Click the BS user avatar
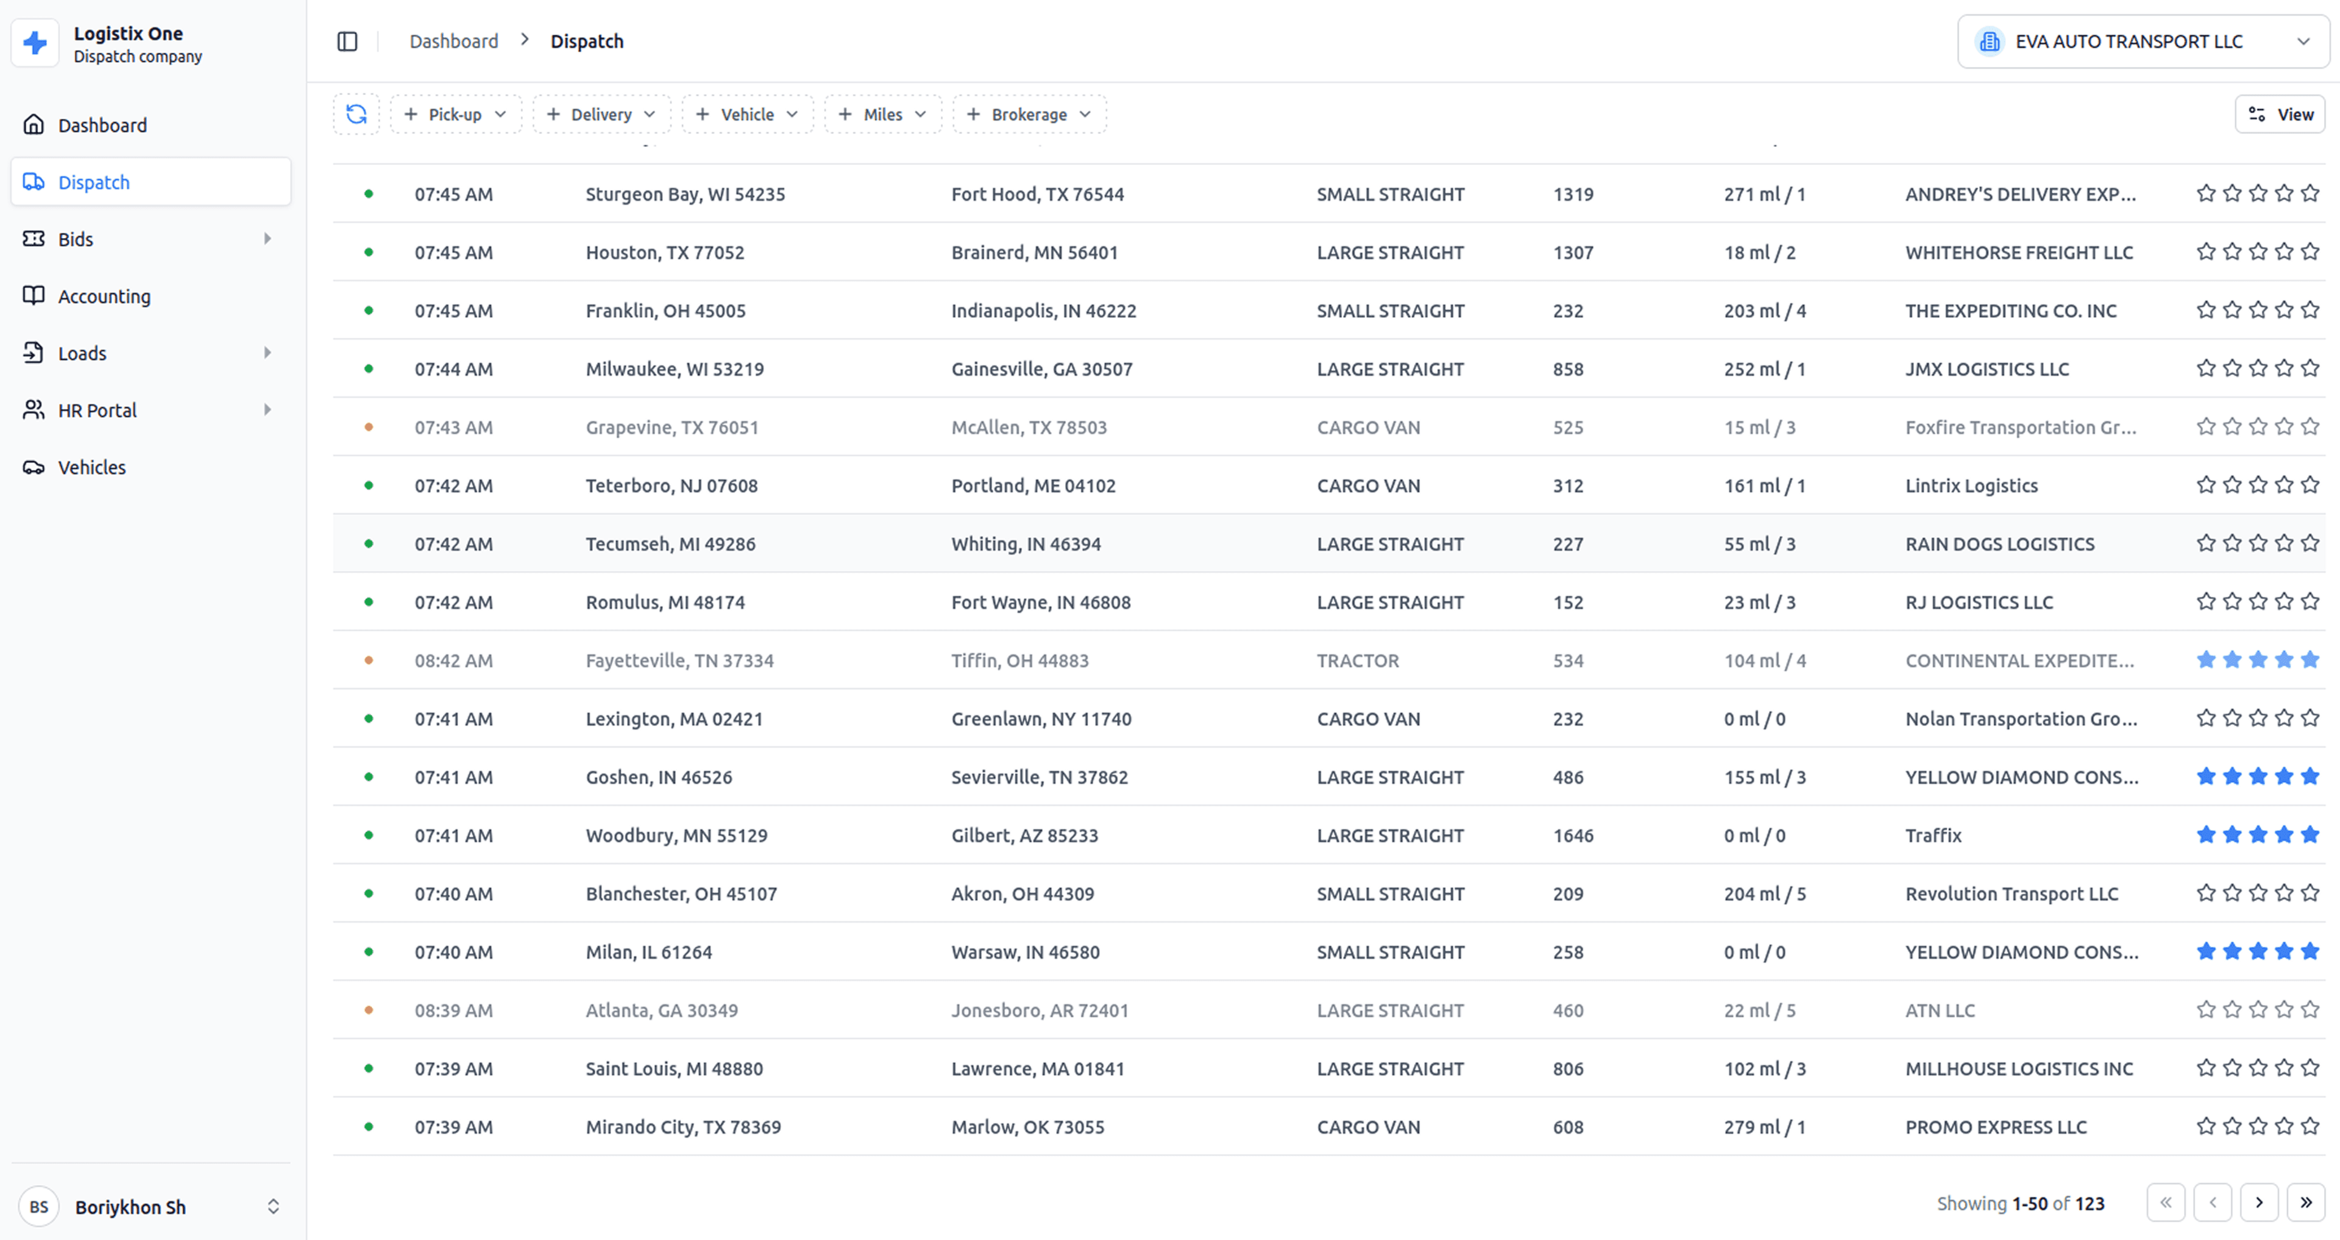Viewport: 2340px width, 1240px height. (38, 1207)
